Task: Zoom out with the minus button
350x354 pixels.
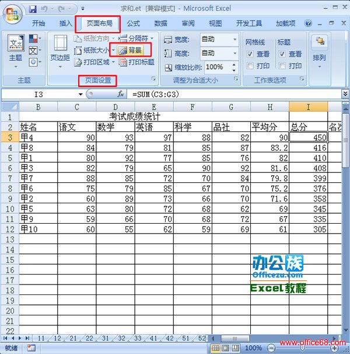Action: click(x=271, y=348)
